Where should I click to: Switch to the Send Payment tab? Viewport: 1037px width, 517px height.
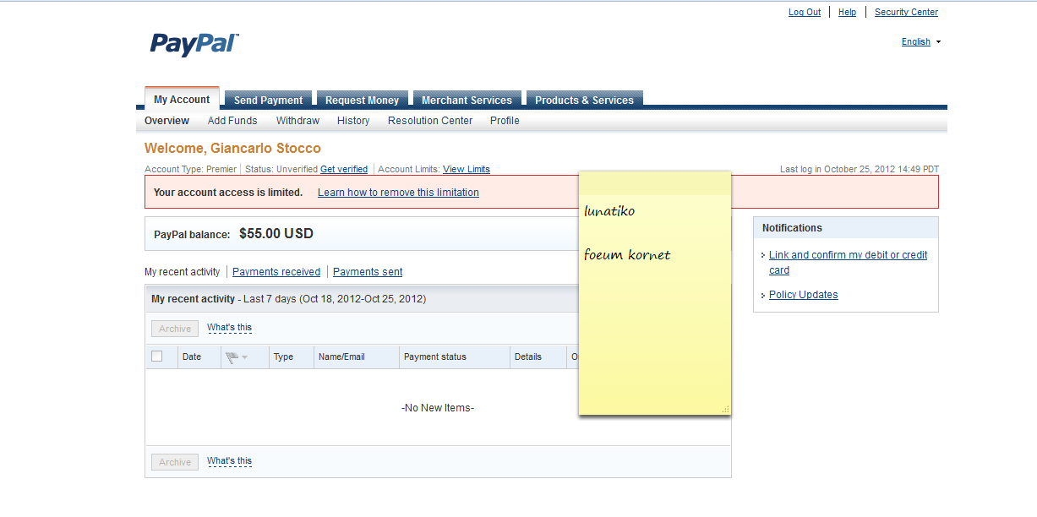(x=268, y=100)
